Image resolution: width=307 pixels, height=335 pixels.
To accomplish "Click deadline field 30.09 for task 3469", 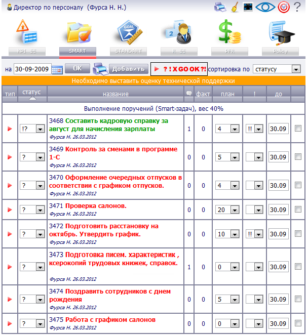I will pyautogui.click(x=278, y=157).
